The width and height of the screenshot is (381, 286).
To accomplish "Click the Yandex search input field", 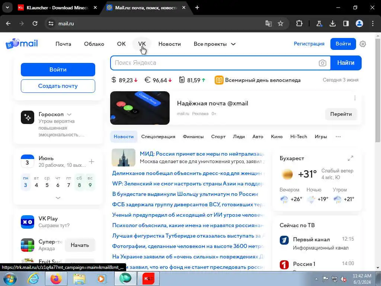I will coord(215,63).
